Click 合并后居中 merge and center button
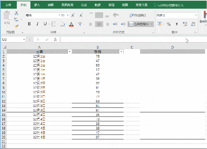This screenshot has width=207, height=149. pos(139,24)
